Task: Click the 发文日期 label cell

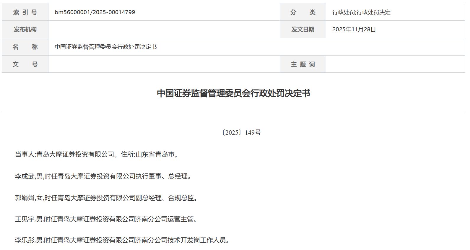Action: pyautogui.click(x=303, y=29)
